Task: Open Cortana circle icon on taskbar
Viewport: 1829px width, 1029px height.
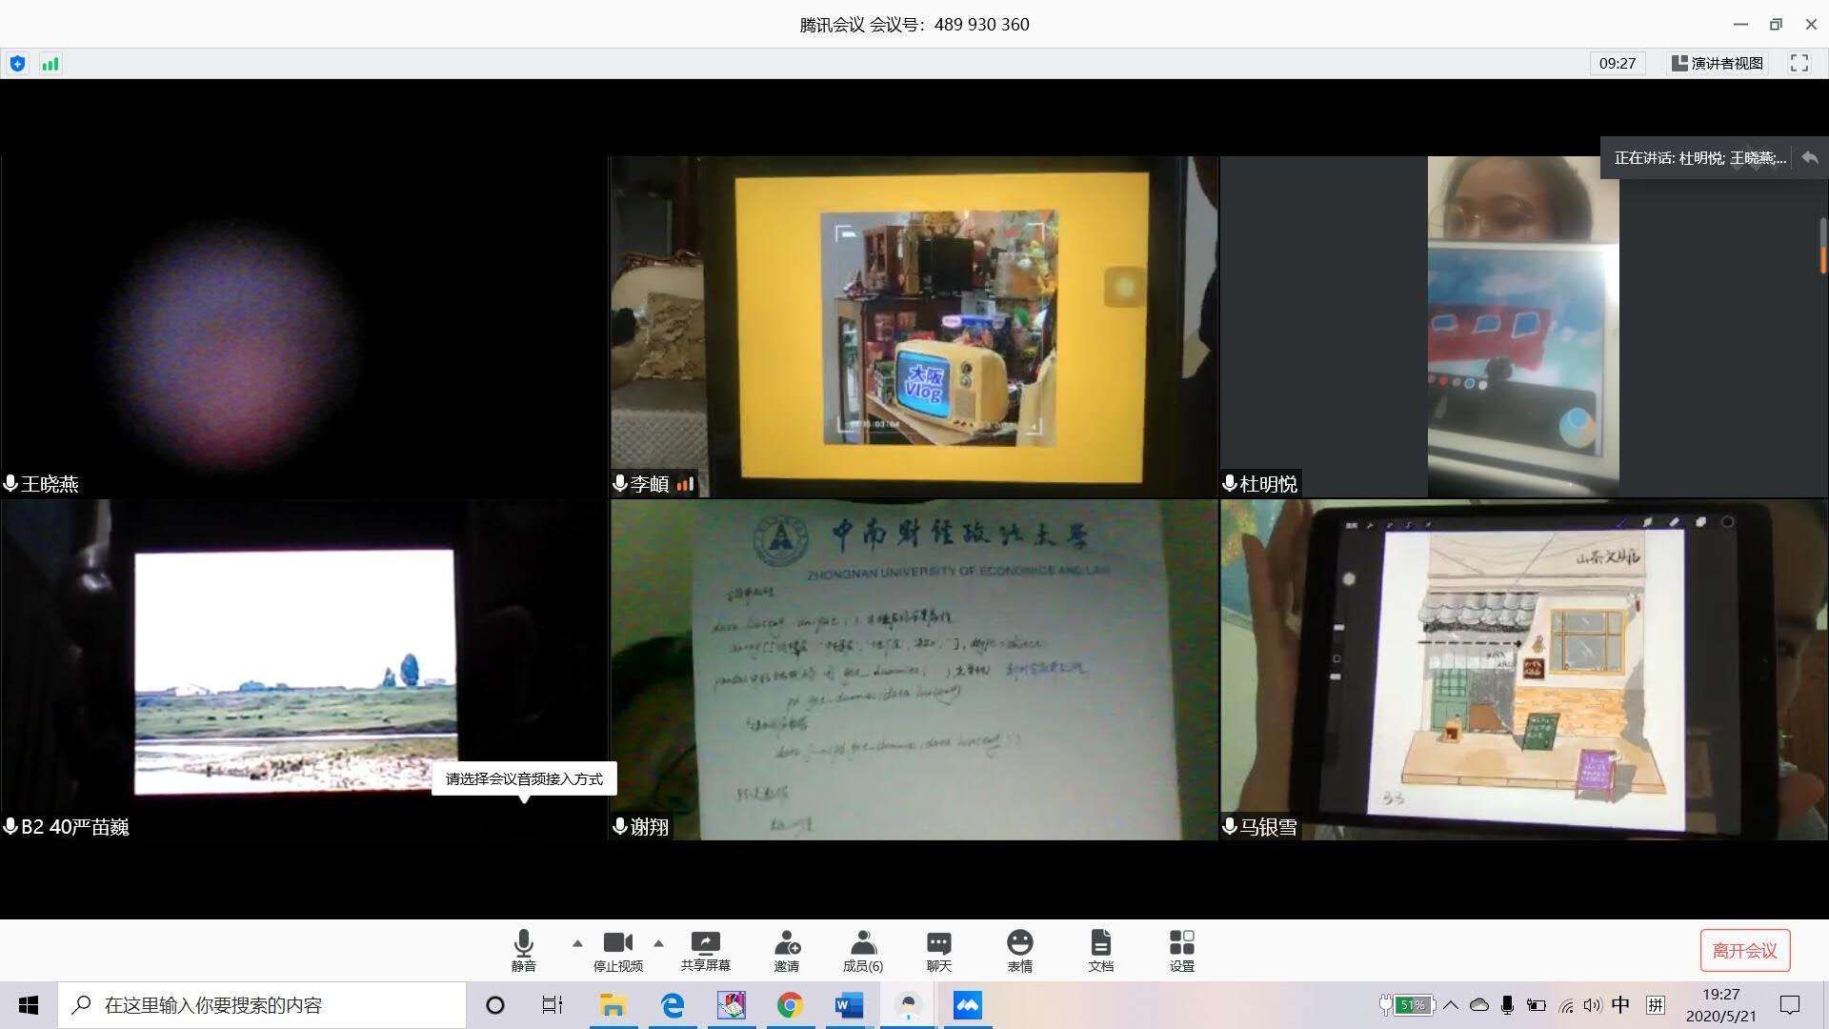Action: [x=495, y=1005]
